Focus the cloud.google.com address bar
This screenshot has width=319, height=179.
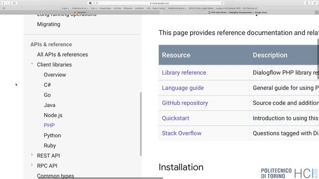pos(159,3)
